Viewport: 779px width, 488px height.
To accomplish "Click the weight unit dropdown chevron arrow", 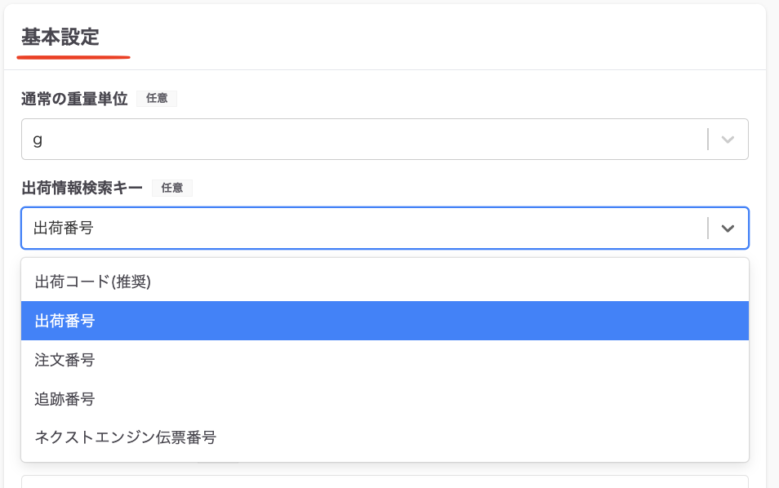I will [728, 140].
